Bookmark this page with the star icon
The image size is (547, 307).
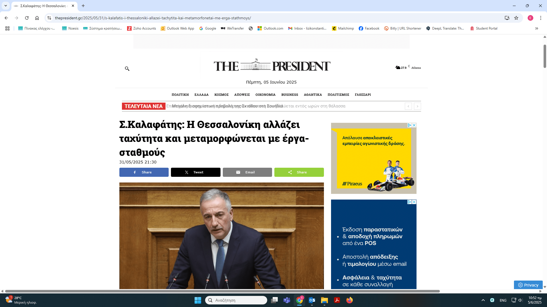click(x=516, y=18)
